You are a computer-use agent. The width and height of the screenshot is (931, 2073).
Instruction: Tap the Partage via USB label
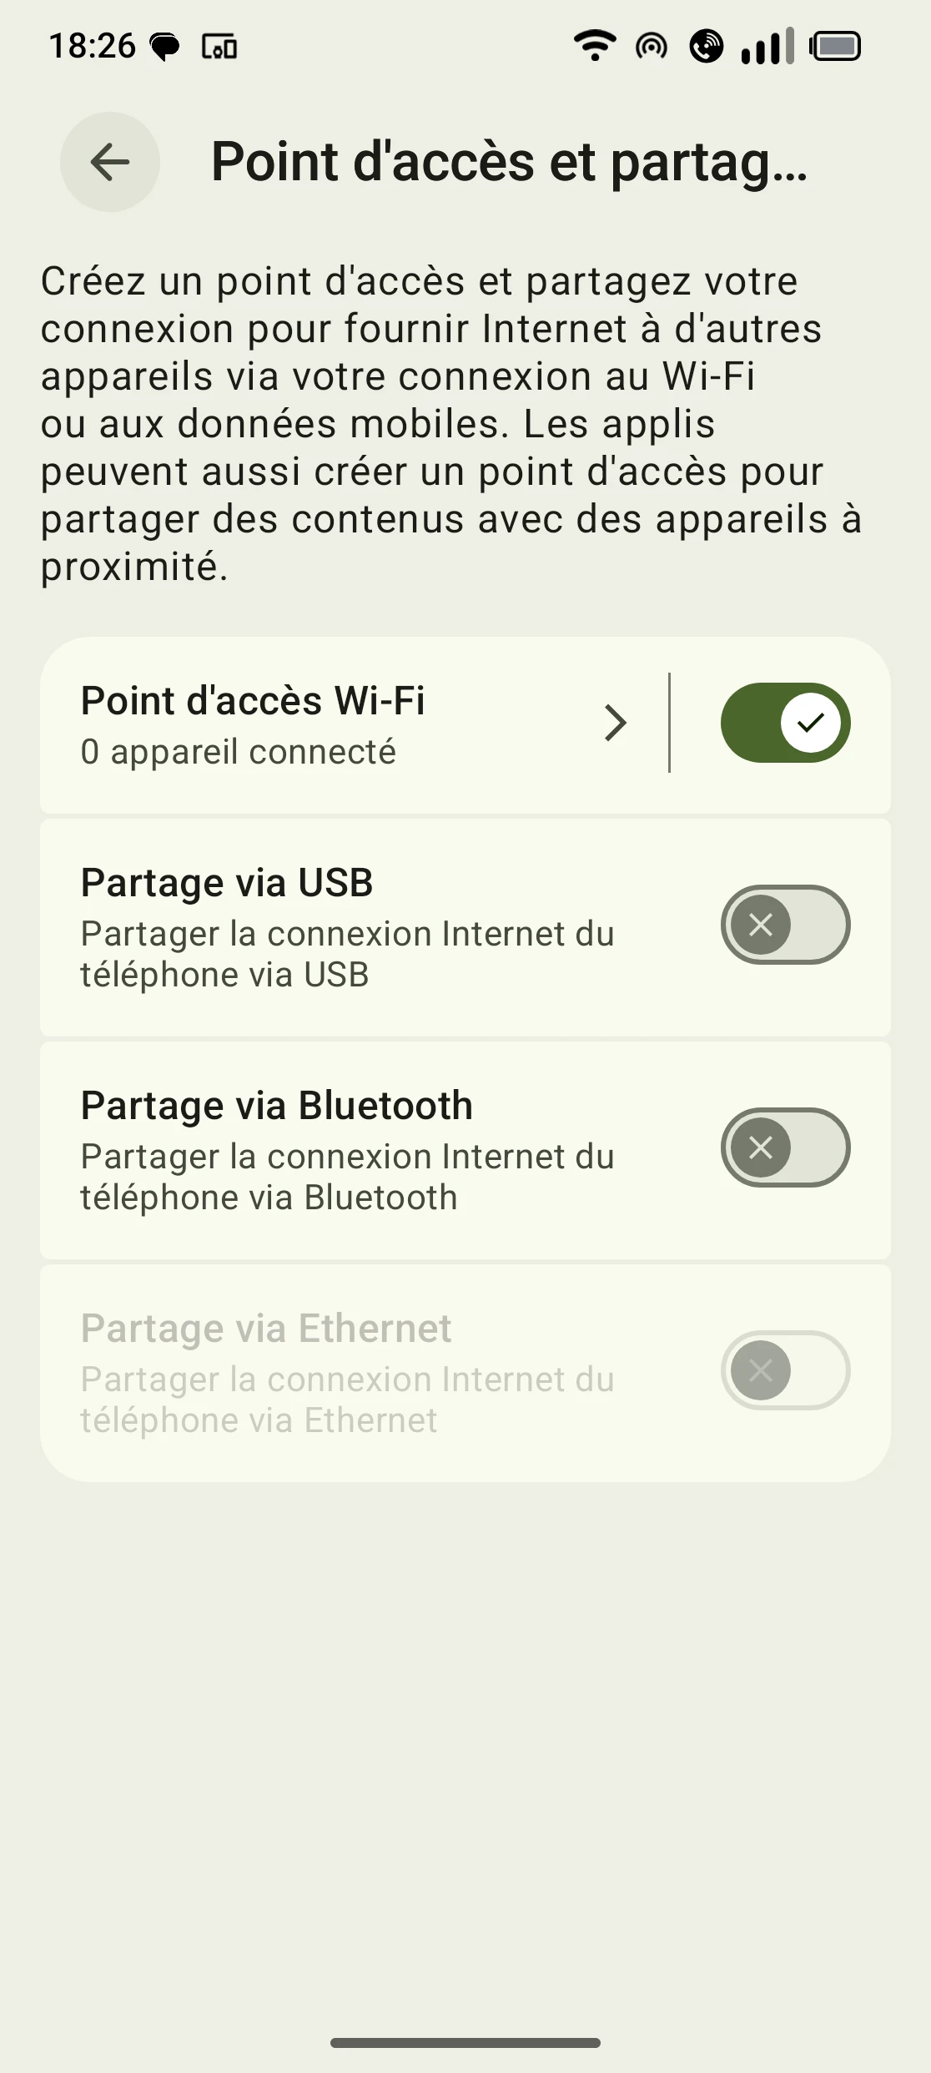pos(227,883)
